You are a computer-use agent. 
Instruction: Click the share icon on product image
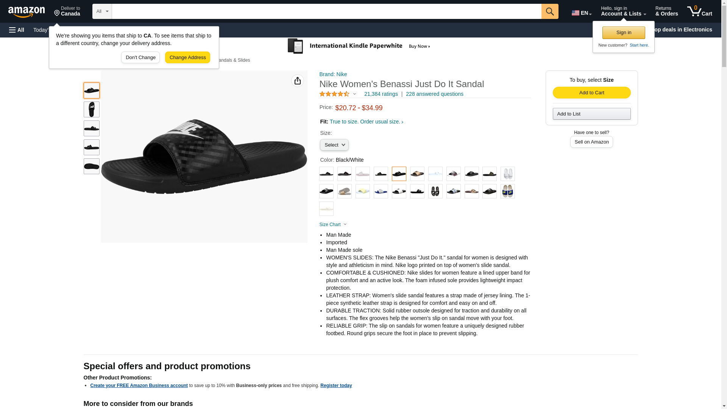tap(298, 81)
